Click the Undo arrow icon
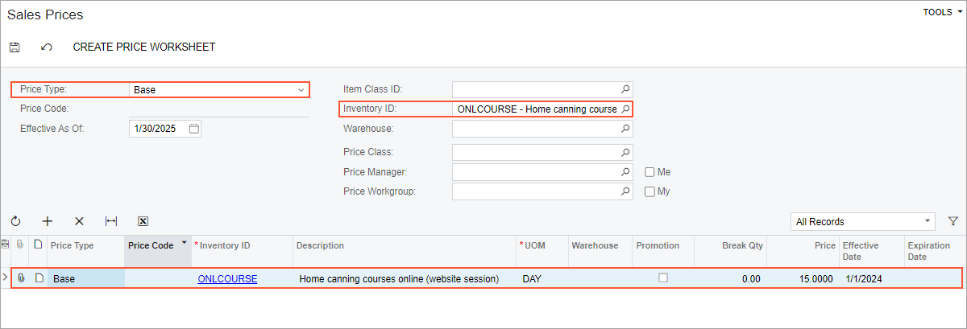 pos(47,47)
